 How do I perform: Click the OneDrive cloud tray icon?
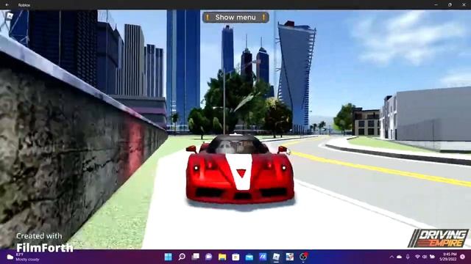399,257
